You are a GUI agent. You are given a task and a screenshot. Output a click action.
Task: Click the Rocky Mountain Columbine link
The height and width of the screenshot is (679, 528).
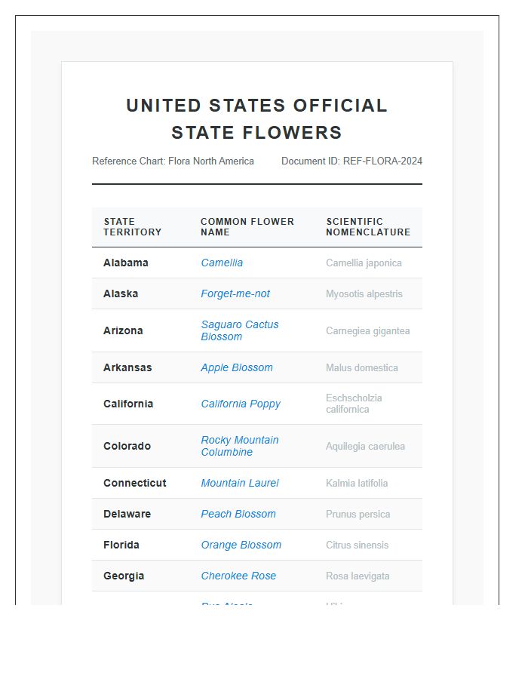point(239,446)
